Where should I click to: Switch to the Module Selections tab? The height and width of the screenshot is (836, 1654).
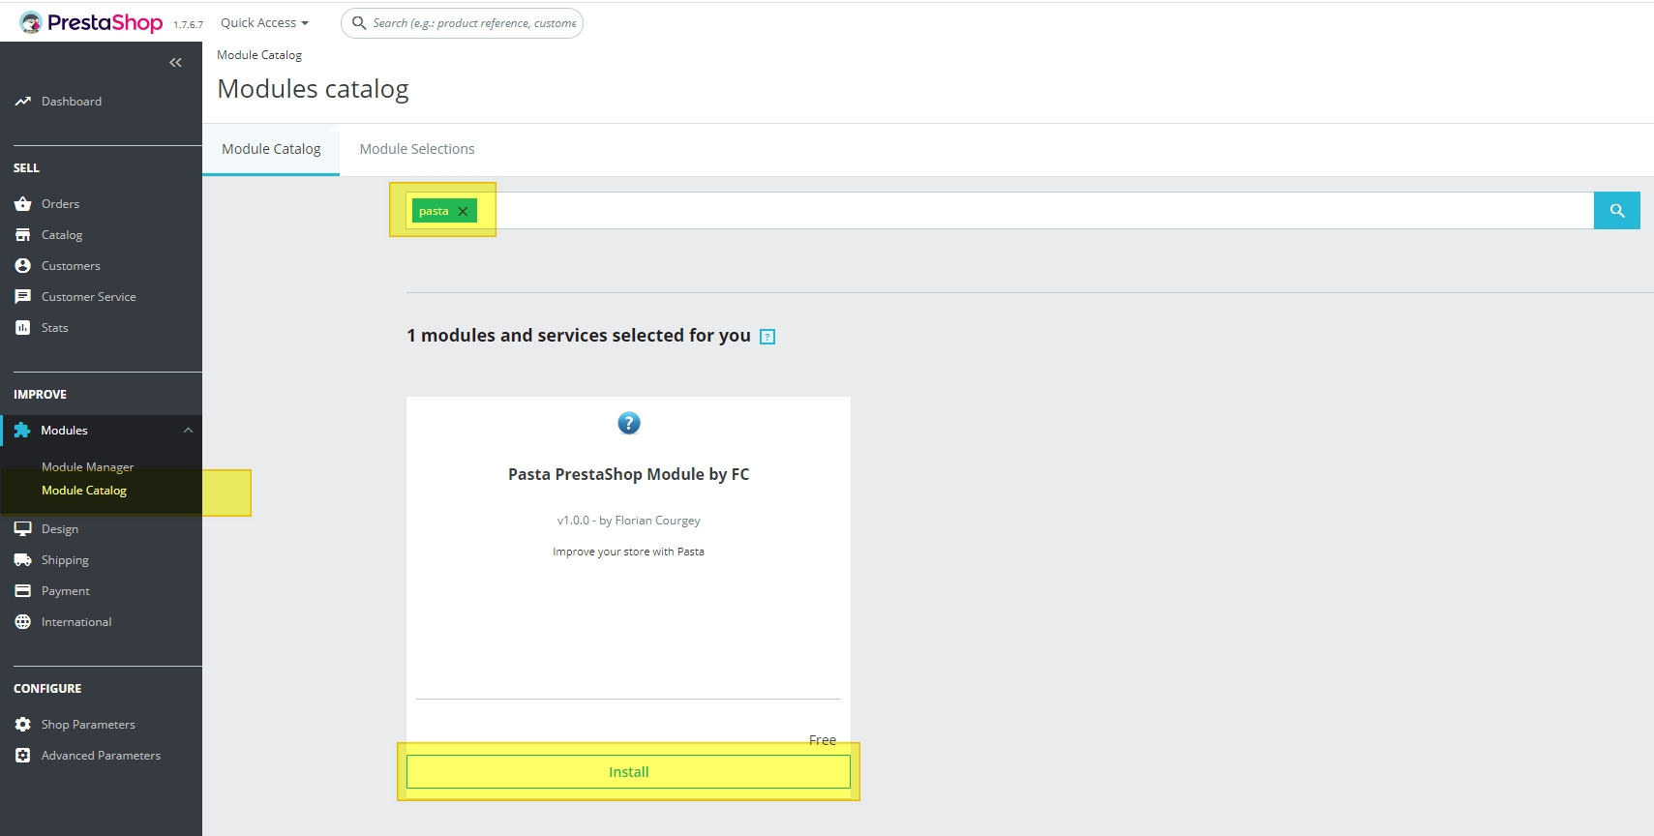point(417,149)
